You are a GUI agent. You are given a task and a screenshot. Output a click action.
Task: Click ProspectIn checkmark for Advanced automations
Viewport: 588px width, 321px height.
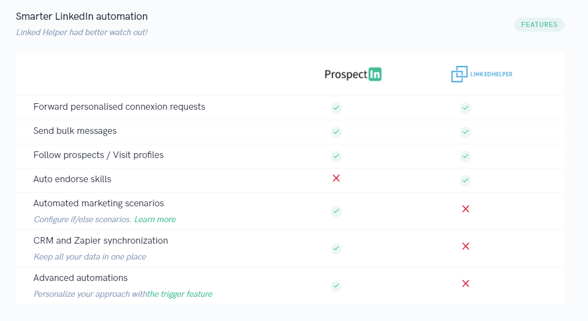[336, 286]
